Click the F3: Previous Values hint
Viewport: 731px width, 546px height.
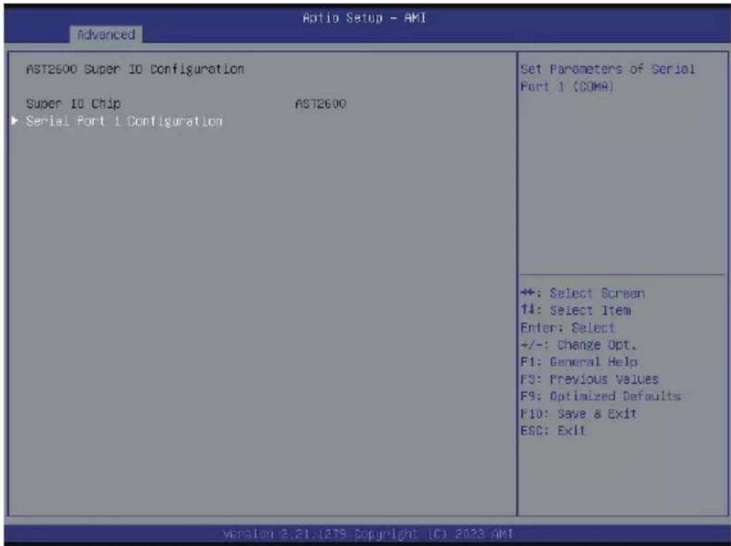pyautogui.click(x=589, y=379)
